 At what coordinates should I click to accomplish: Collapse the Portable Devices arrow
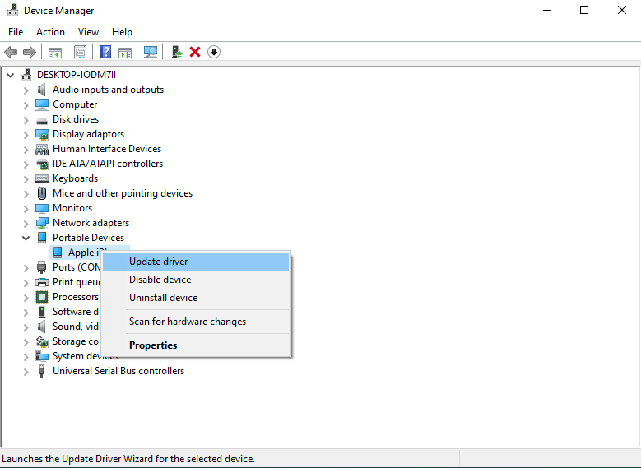[x=26, y=238]
